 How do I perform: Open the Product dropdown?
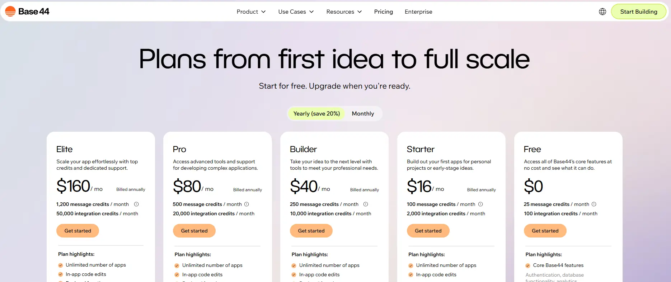251,11
